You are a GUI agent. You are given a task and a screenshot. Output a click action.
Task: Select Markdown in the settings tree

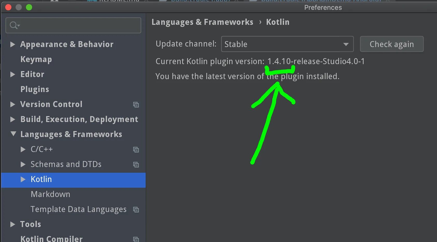50,194
